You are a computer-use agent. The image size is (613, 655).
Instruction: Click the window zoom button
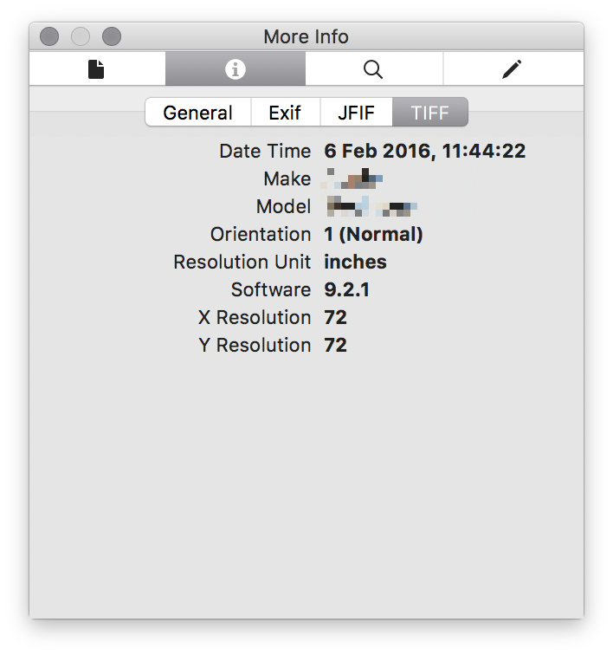point(112,36)
